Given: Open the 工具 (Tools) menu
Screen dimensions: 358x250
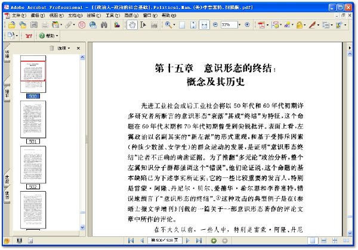Looking at the screenshot, I should point(113,15).
